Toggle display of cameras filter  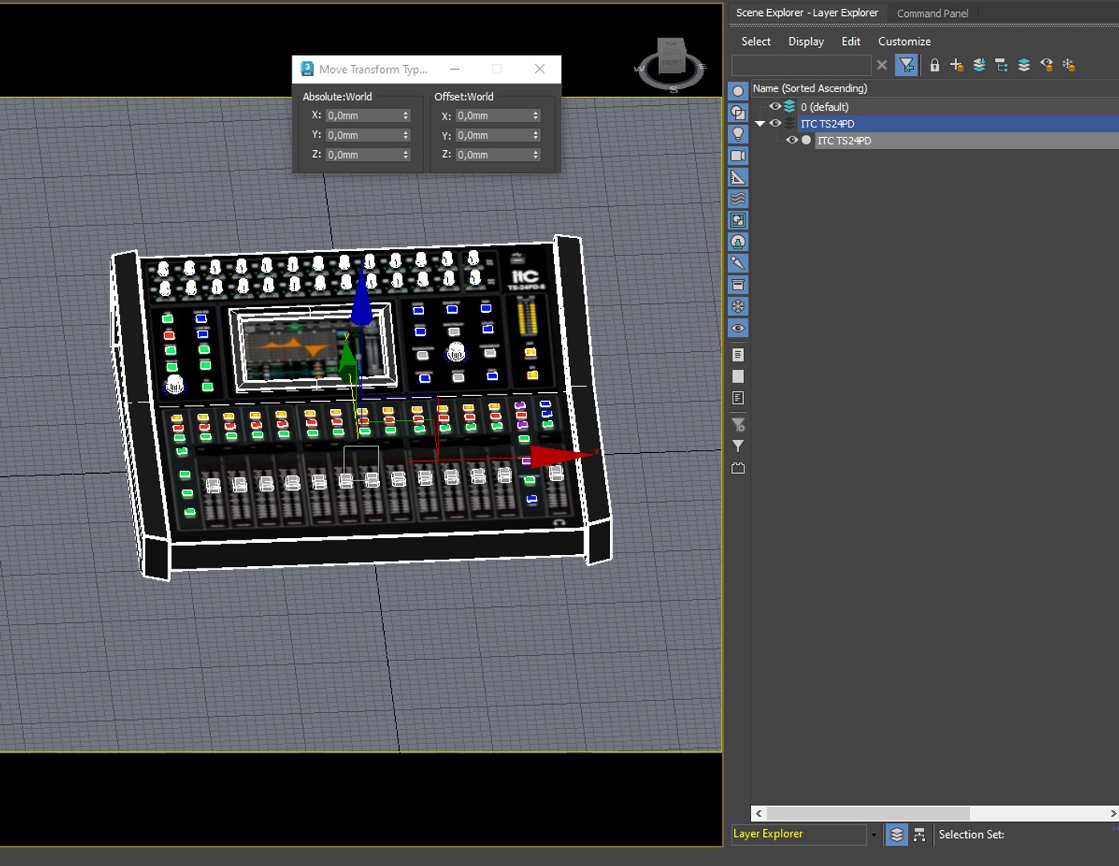pyautogui.click(x=738, y=156)
